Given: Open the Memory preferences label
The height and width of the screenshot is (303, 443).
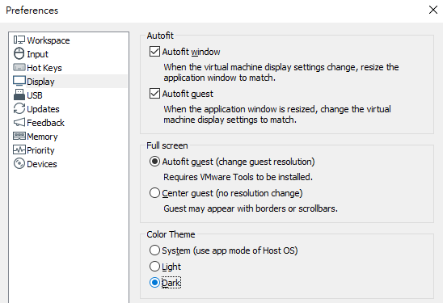Looking at the screenshot, I should pyautogui.click(x=42, y=137).
